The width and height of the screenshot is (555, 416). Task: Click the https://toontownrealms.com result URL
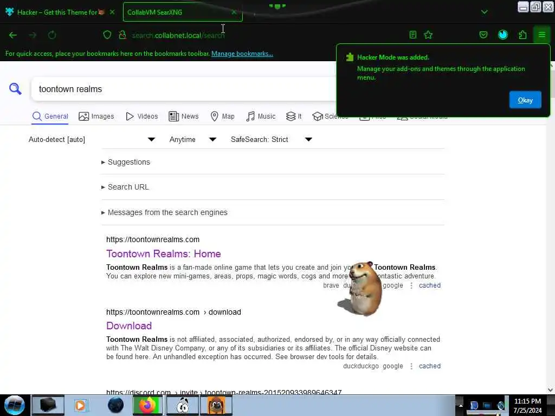pyautogui.click(x=153, y=239)
